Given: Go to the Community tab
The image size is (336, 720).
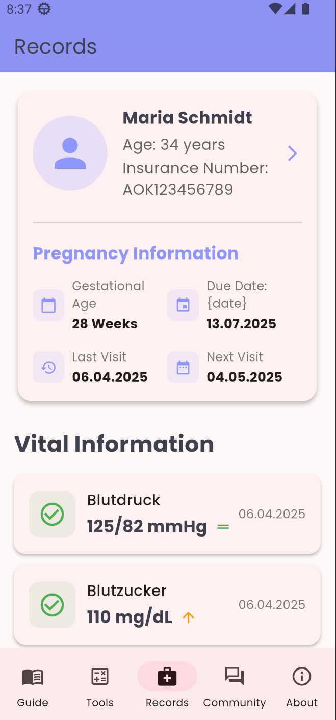Looking at the screenshot, I should pos(235,686).
